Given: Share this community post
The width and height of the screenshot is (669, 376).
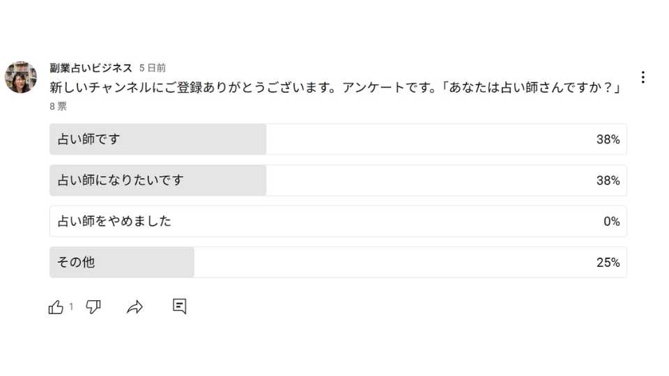Looking at the screenshot, I should tap(134, 307).
